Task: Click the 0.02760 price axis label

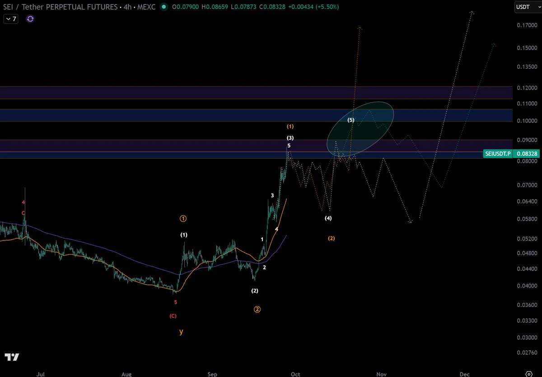Action: tap(527, 352)
